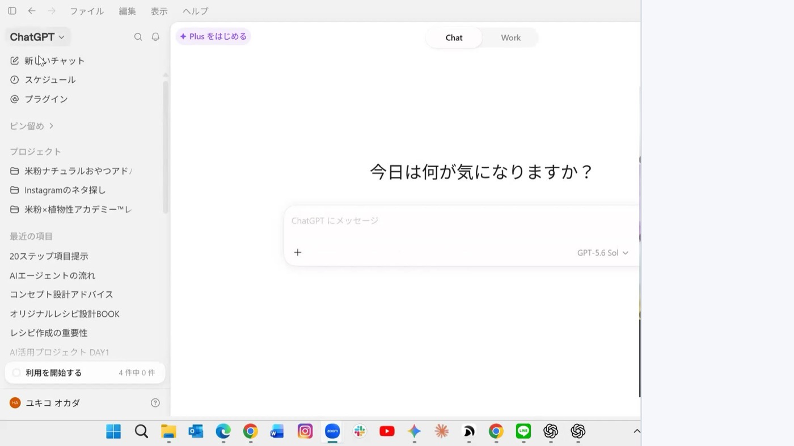The height and width of the screenshot is (446, 794).
Task: Open the search icon in sidebar header
Action: [138, 37]
